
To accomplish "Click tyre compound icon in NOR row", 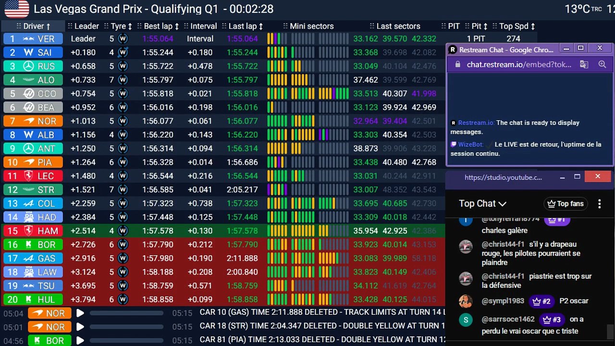I will 123,121.
